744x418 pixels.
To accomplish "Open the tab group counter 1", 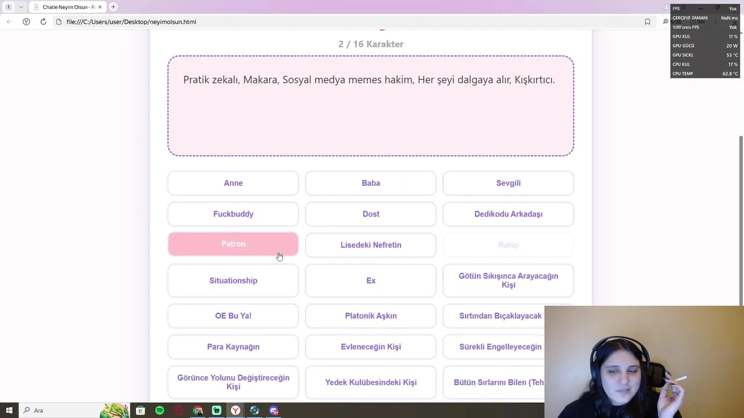I will (8, 7).
